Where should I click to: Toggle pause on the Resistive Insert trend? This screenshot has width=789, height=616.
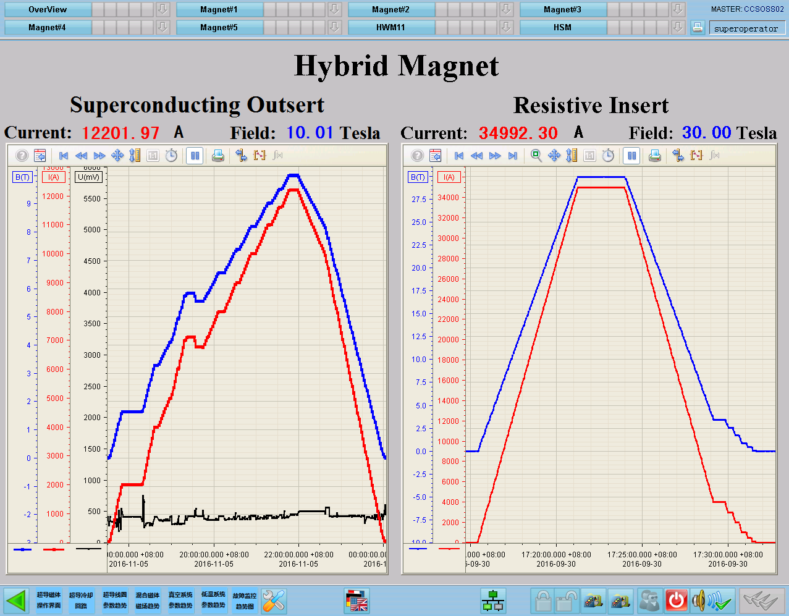click(631, 156)
